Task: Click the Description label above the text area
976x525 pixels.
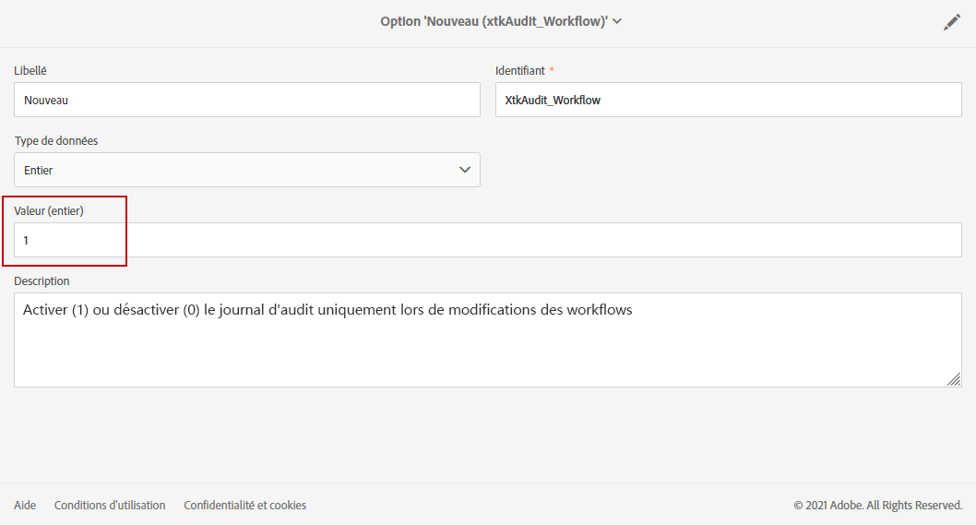Action: point(42,280)
